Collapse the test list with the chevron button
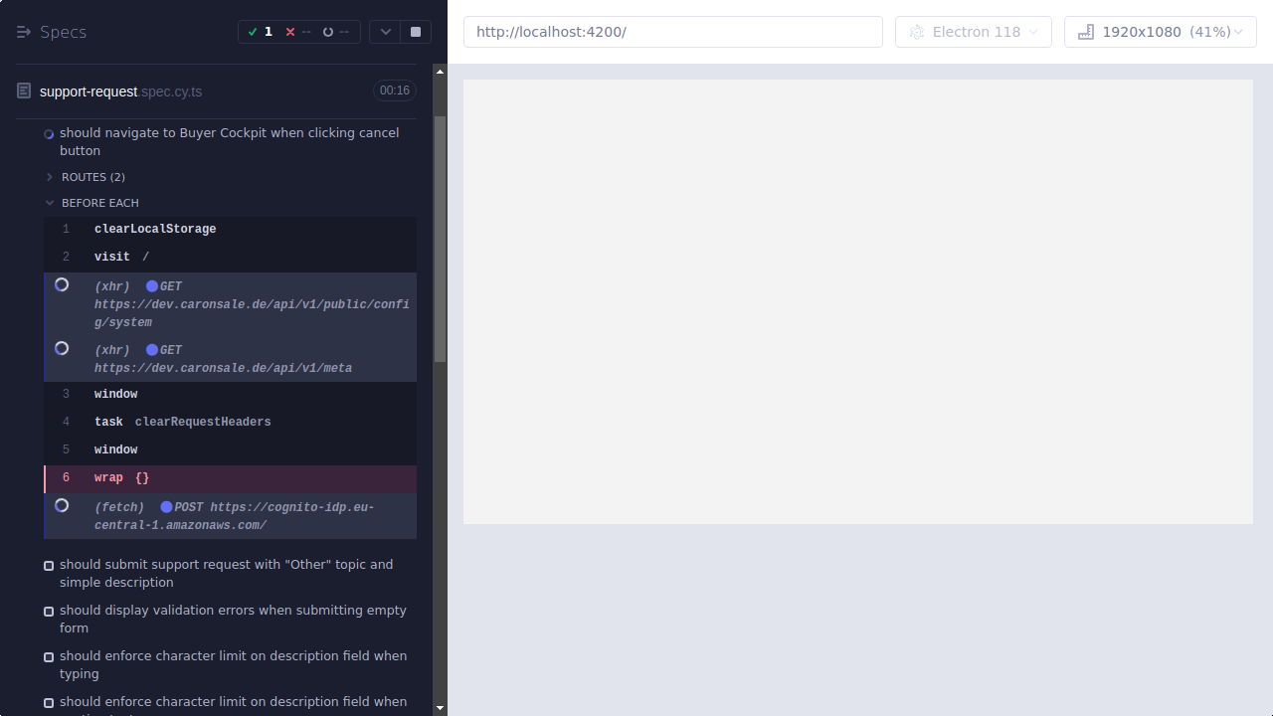 coord(385,31)
